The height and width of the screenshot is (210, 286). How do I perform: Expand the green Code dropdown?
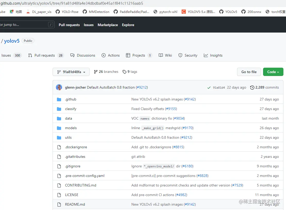click(x=273, y=72)
